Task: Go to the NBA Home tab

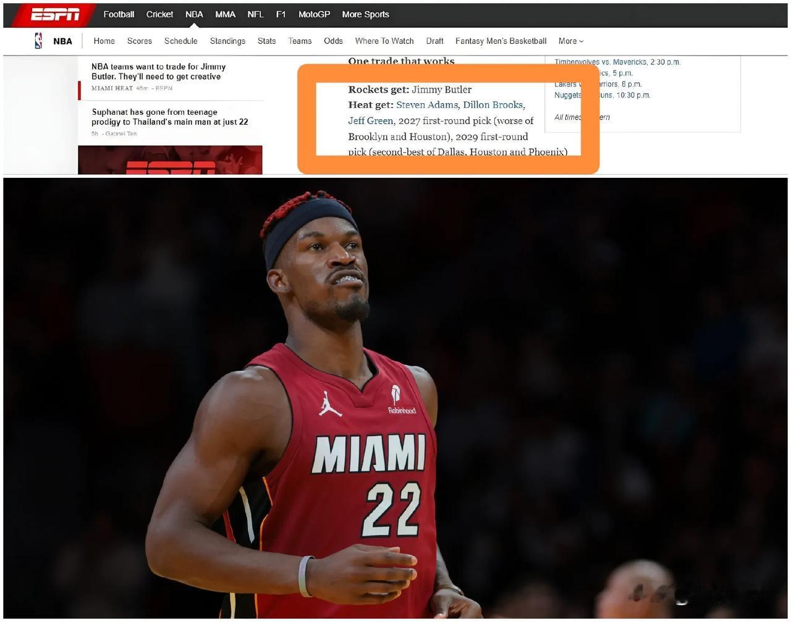Action: pyautogui.click(x=104, y=41)
